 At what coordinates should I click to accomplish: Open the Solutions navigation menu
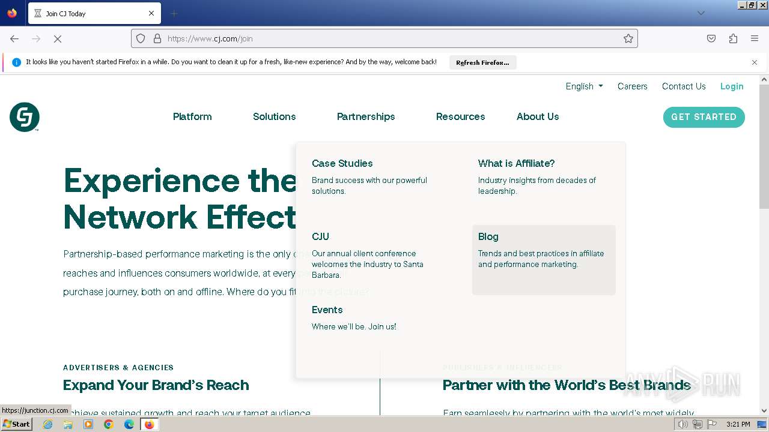[x=274, y=116]
